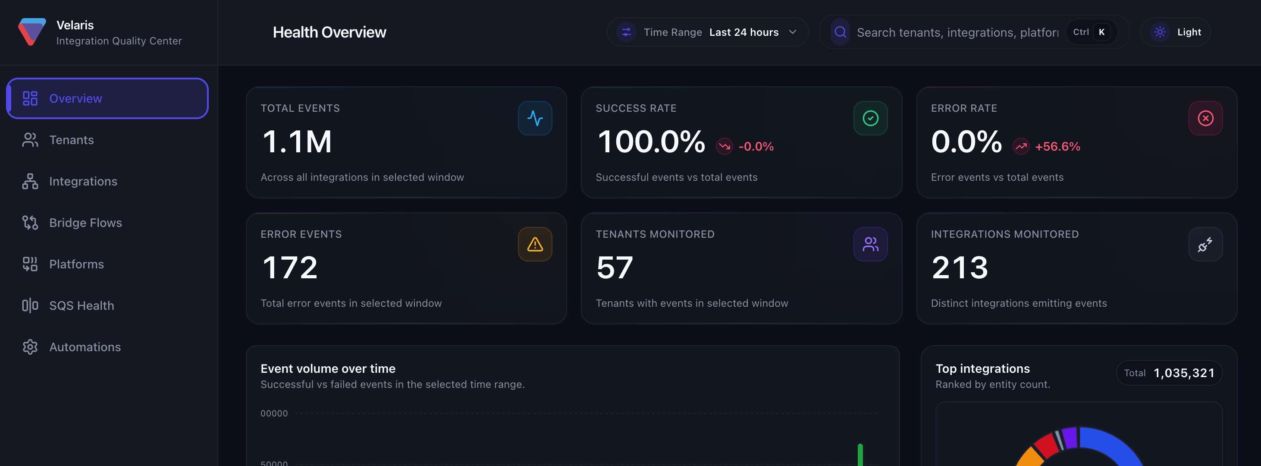Click the error rate alert icon
1261x466 pixels.
click(1206, 118)
